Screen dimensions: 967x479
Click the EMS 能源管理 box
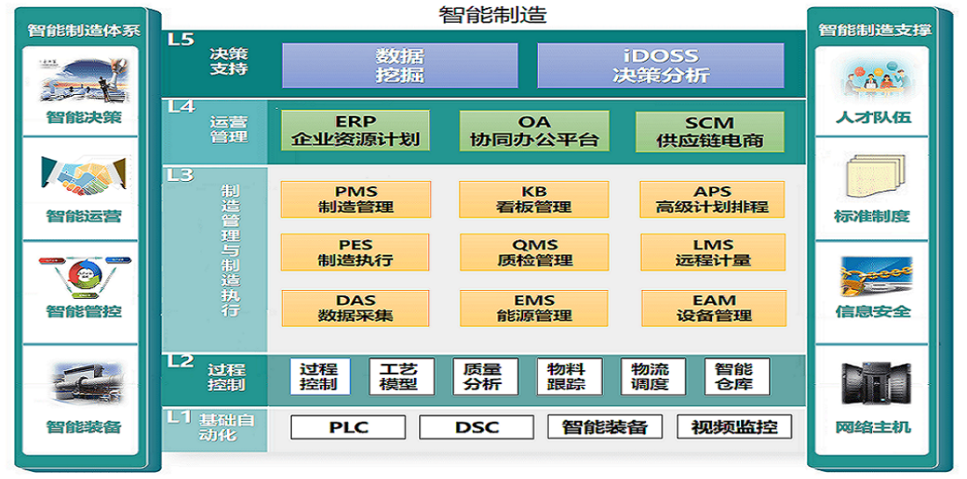click(534, 308)
